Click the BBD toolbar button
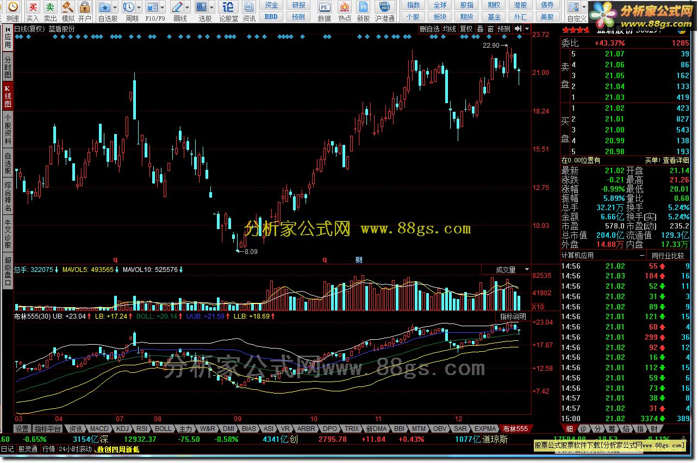This screenshot has height=463, width=698. pos(271,17)
